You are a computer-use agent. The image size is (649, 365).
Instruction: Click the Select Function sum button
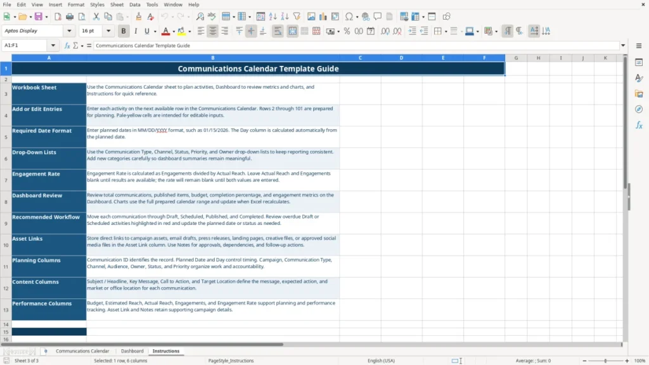tap(75, 46)
